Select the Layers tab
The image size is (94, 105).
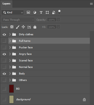pyautogui.click(x=7, y=4)
